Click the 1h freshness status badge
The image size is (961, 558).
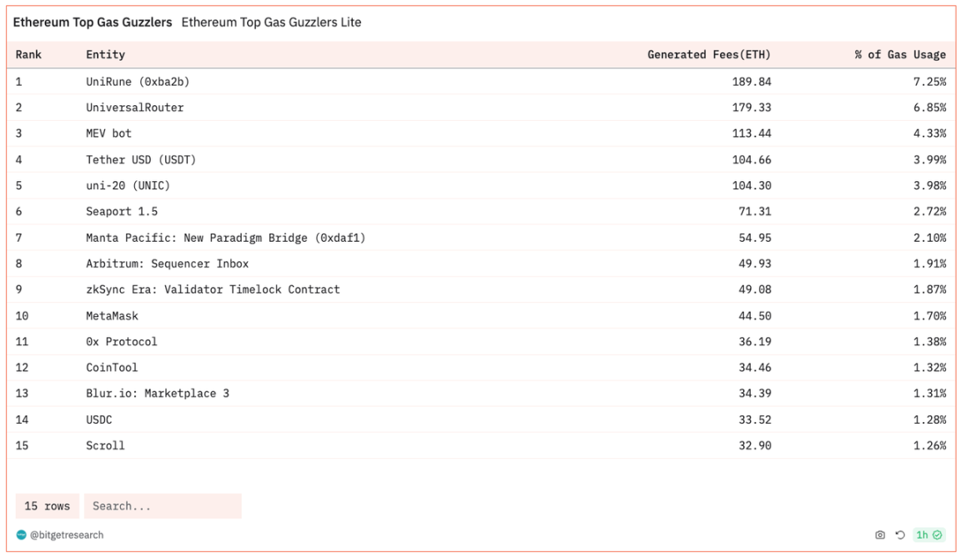[928, 535]
